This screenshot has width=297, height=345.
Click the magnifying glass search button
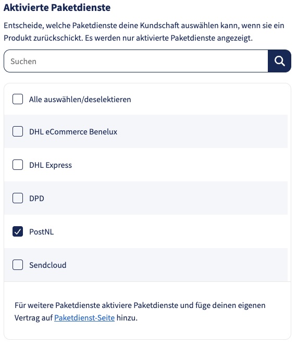click(x=279, y=61)
